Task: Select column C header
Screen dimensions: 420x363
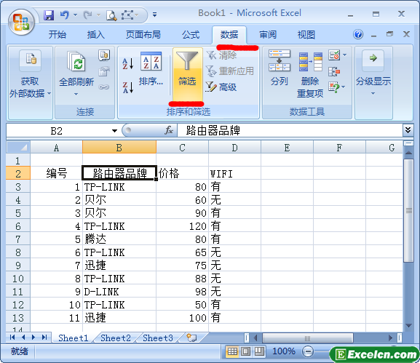Action: pyautogui.click(x=182, y=147)
